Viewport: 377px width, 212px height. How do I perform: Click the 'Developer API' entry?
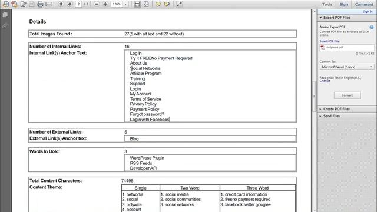pos(144,168)
